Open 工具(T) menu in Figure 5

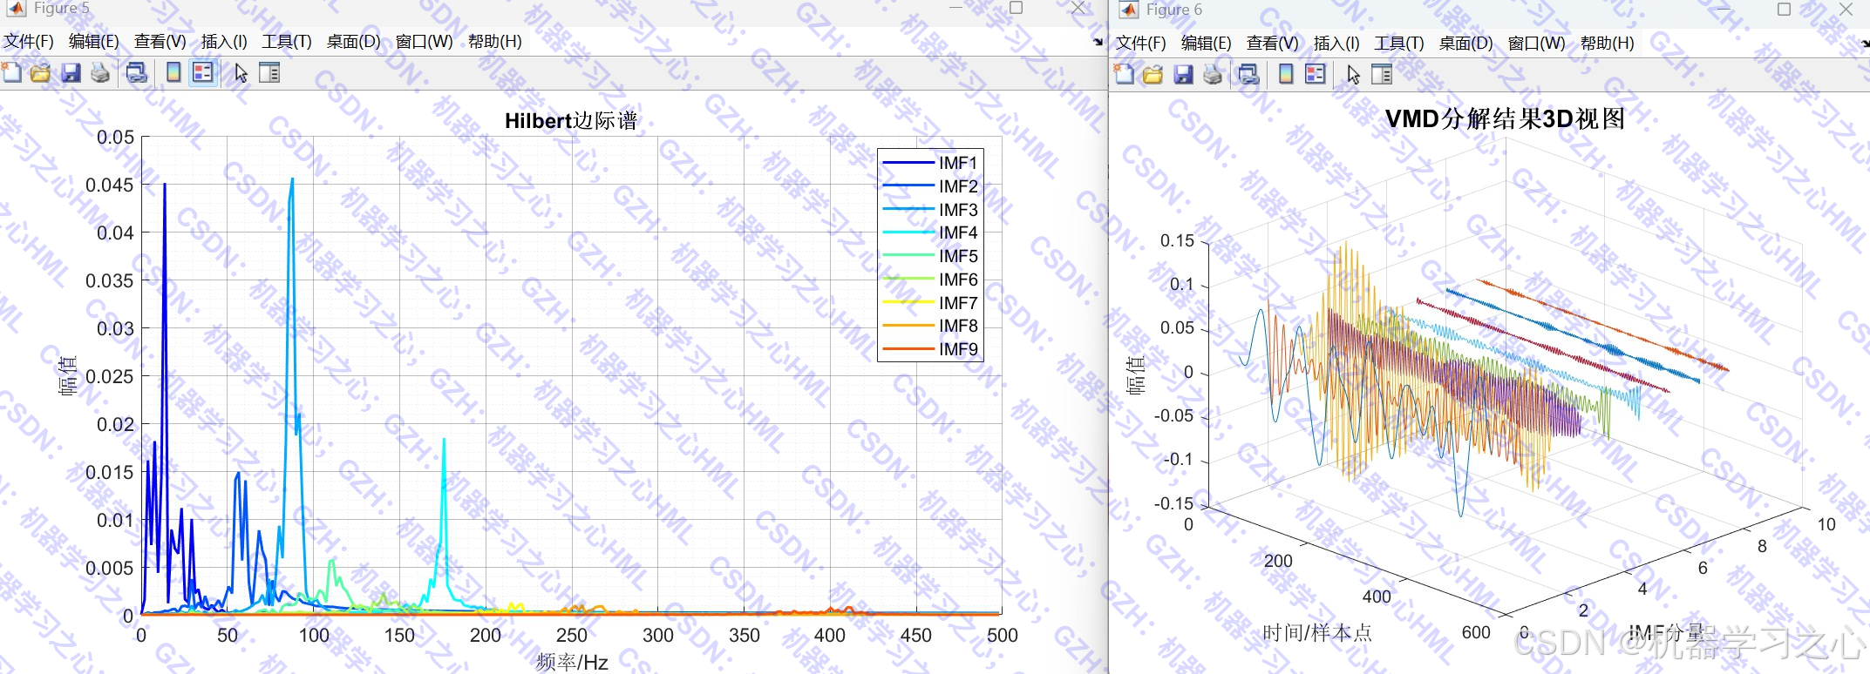click(287, 41)
